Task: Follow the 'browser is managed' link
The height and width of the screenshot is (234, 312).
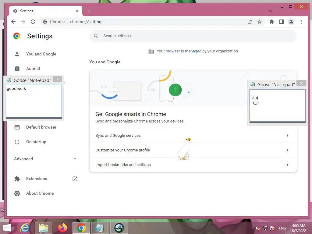Action: 183,51
